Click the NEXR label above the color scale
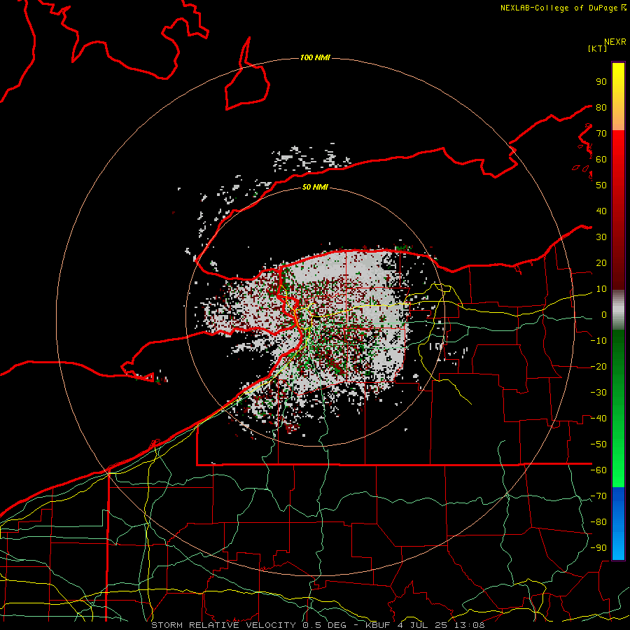The height and width of the screenshot is (630, 630). (615, 42)
